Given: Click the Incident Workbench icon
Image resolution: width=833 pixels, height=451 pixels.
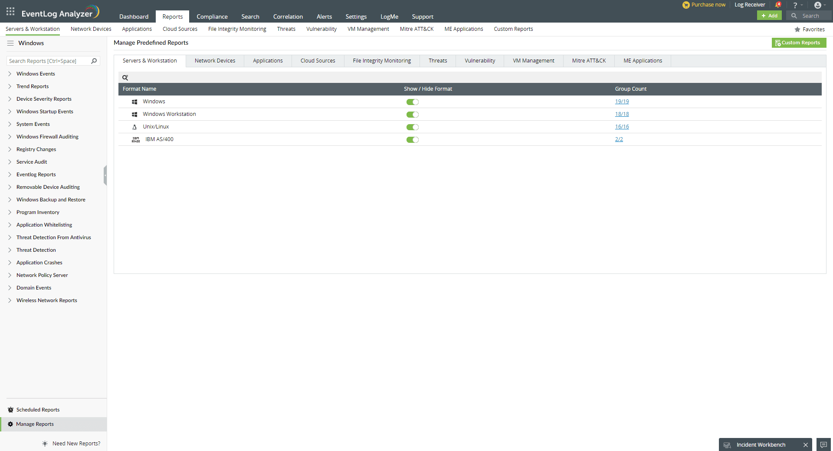Looking at the screenshot, I should point(728,445).
